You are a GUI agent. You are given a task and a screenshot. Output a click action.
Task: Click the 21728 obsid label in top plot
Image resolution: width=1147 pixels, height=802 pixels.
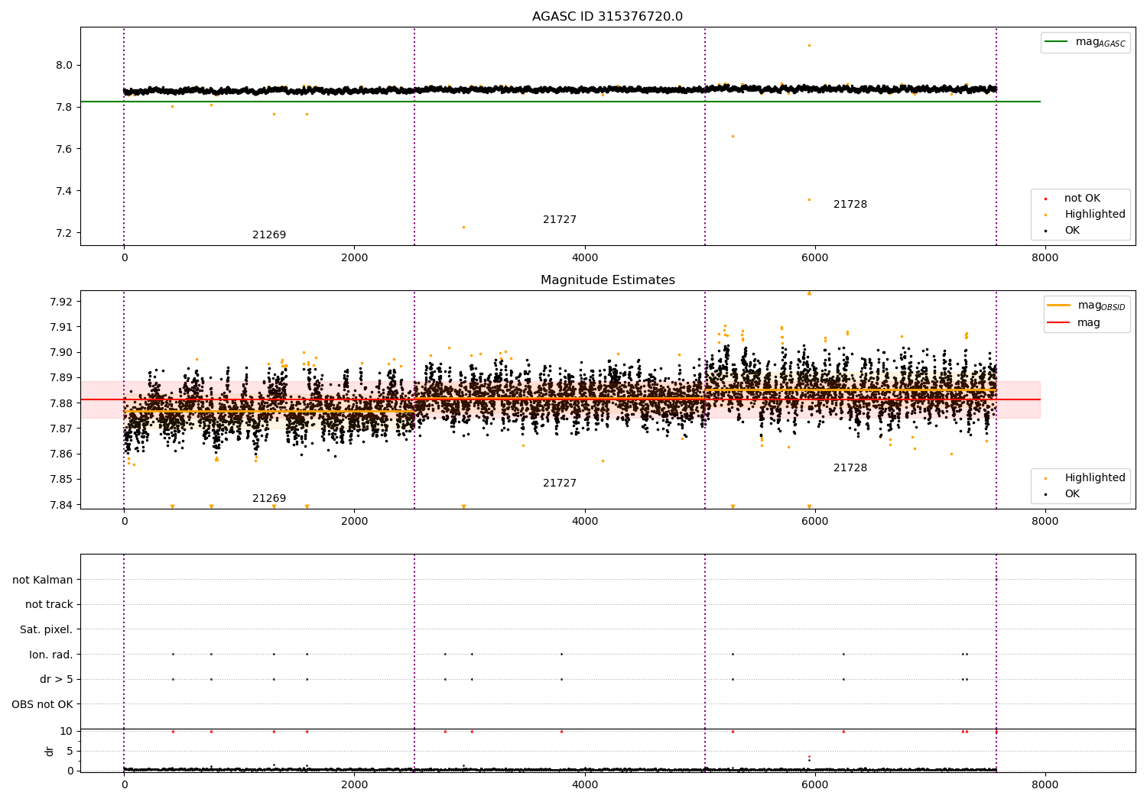click(850, 205)
